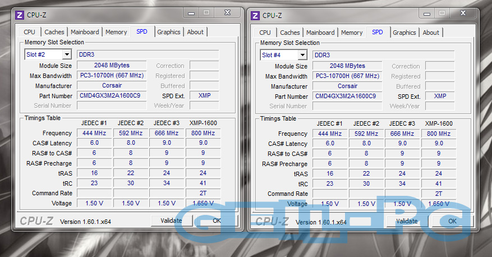Click Corsair manufacturer field in right window
This screenshot has width=492, height=257.
click(x=347, y=86)
